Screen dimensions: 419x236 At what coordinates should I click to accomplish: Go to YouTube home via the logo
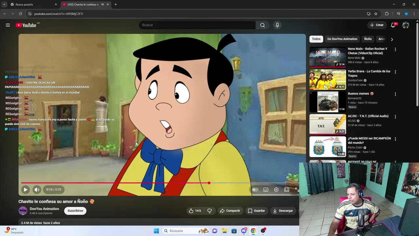point(26,25)
